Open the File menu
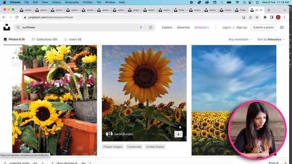 click(26, 2)
